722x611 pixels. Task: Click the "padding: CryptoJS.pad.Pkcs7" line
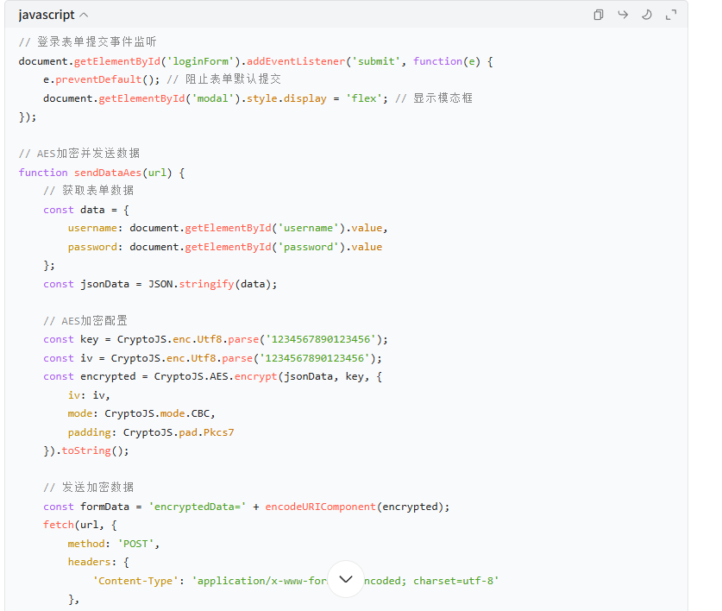coord(151,432)
